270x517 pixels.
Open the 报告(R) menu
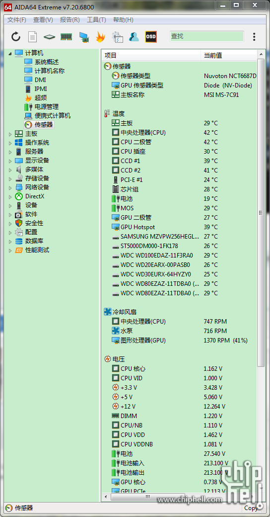[x=70, y=20]
